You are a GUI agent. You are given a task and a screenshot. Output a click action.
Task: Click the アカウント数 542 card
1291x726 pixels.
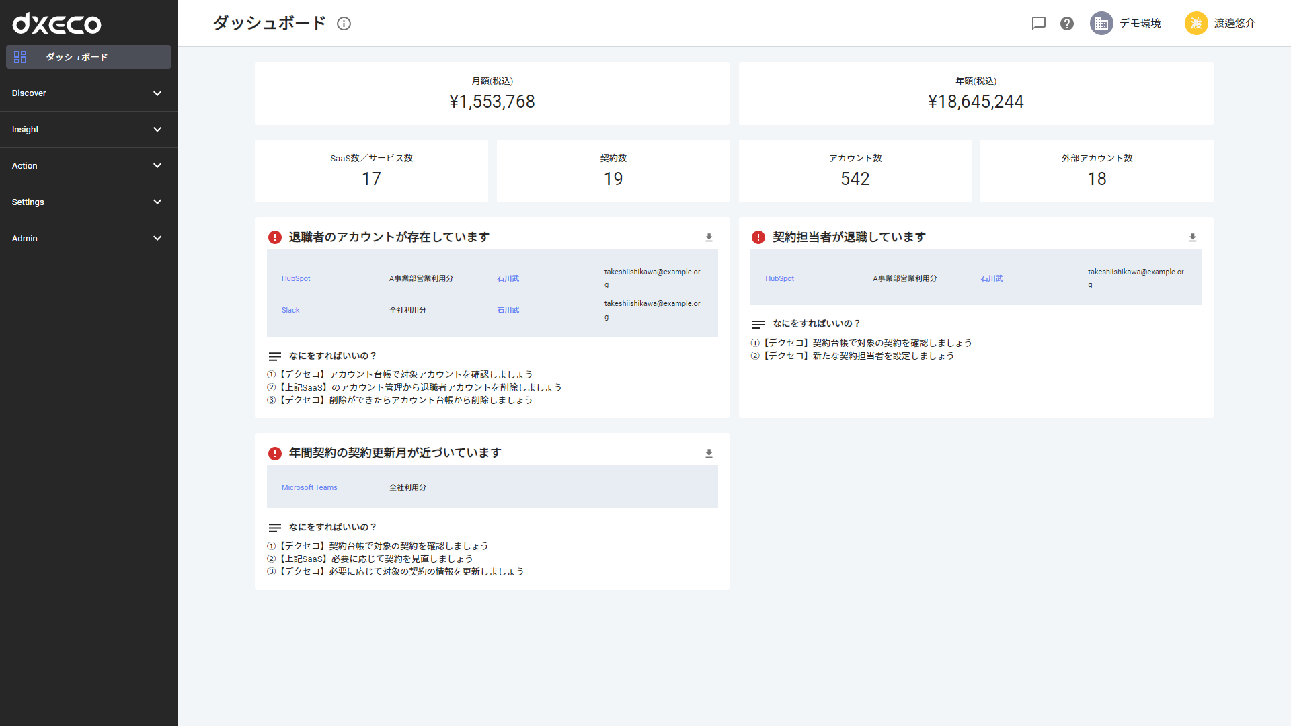point(855,171)
